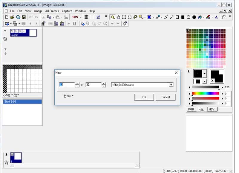Open the All Frames menu
The width and height of the screenshot is (239, 173).
point(52,11)
